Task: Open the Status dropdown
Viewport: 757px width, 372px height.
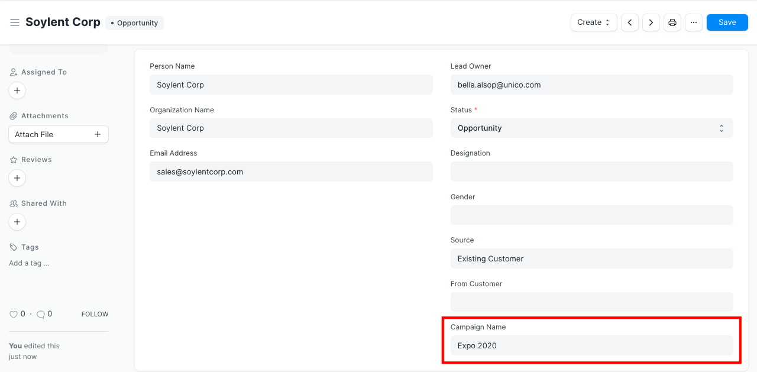Action: click(591, 128)
